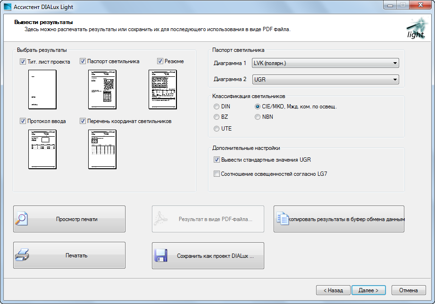The height and width of the screenshot is (304, 435).
Task: Click the printer icon on Печатать
Action: (x=22, y=255)
